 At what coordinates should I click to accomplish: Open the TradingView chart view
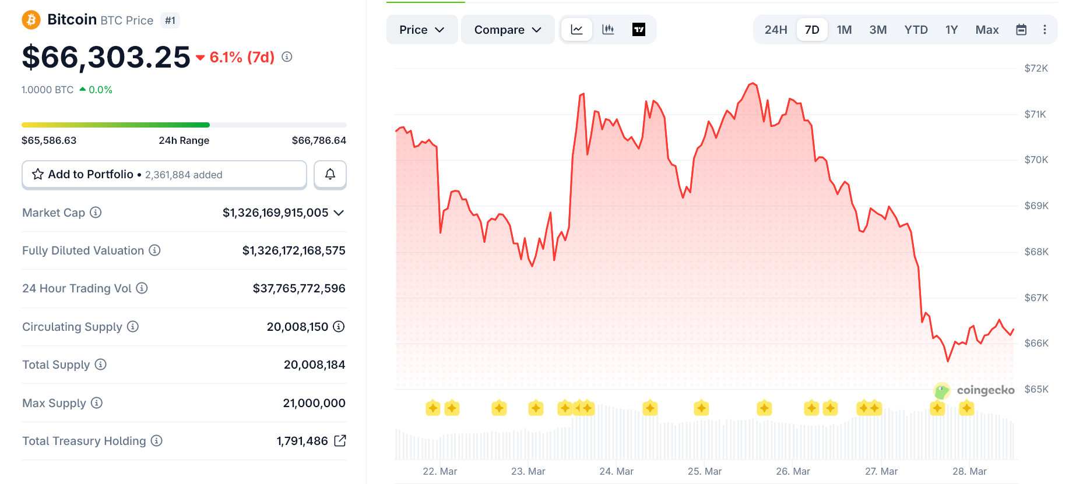[639, 30]
